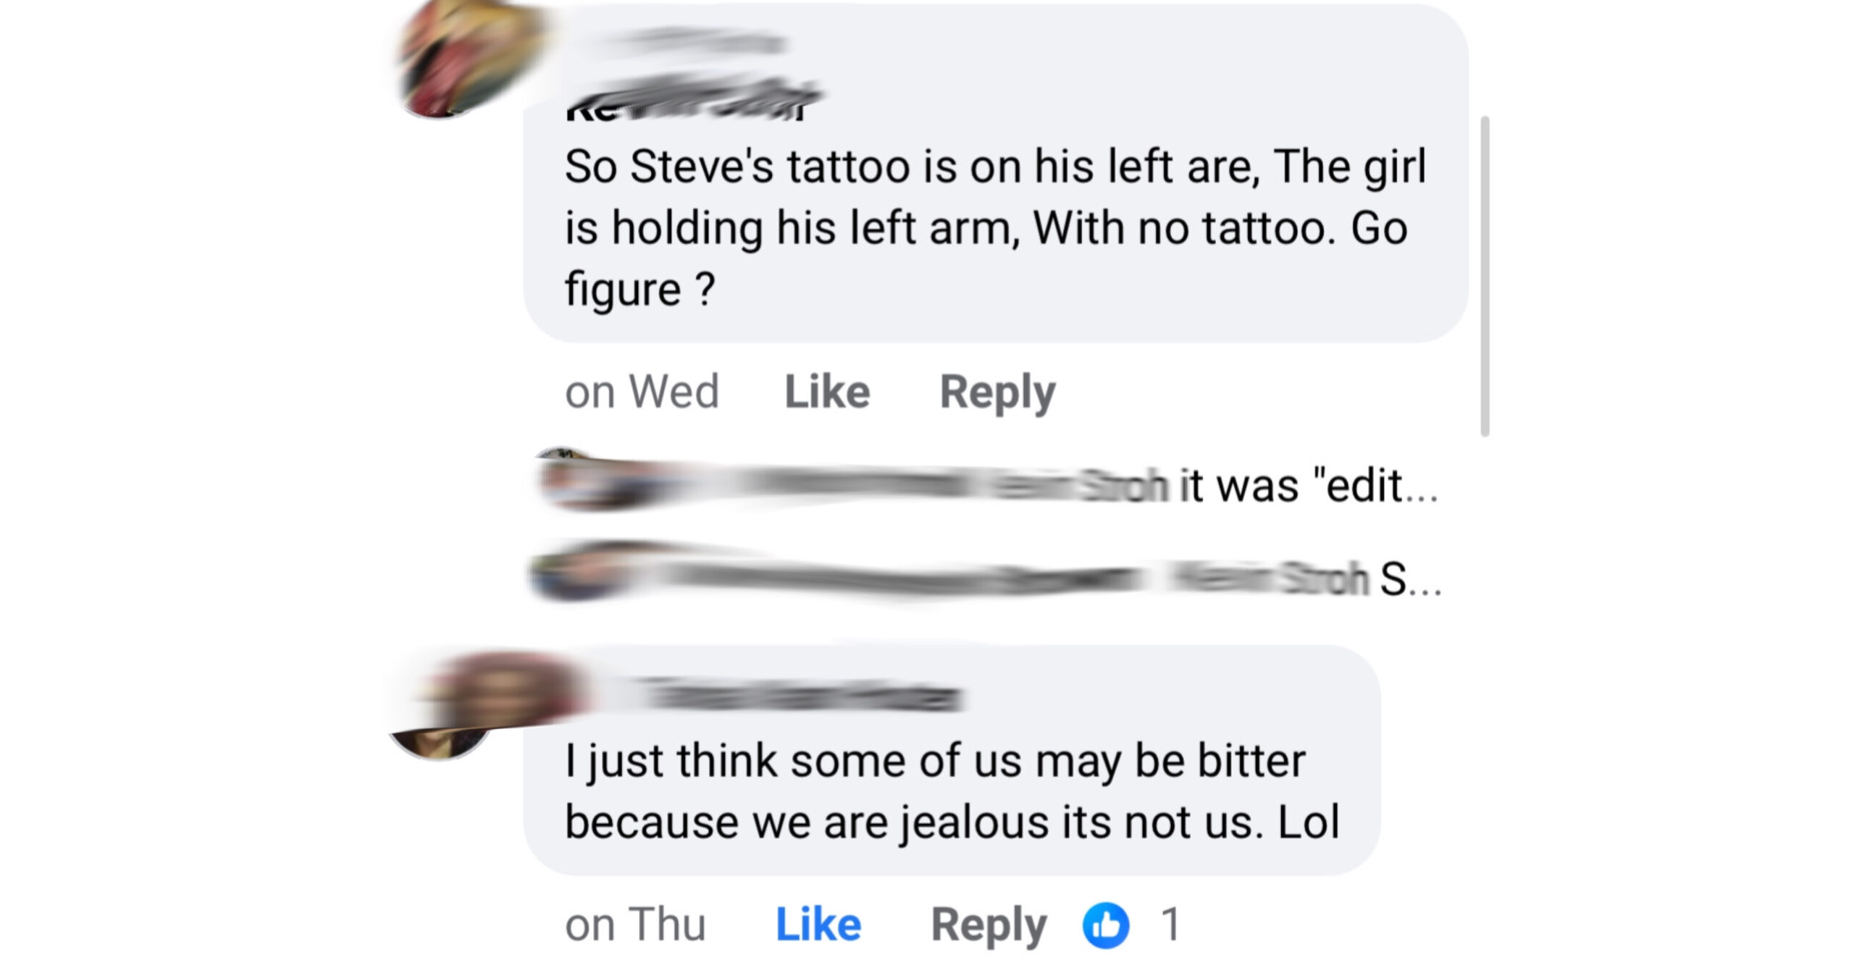
Task: Select the Steve's tattoo comment bubble
Action: (x=996, y=174)
